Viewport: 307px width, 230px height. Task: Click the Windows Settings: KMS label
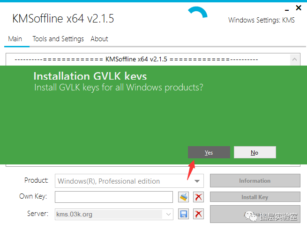pos(262,20)
